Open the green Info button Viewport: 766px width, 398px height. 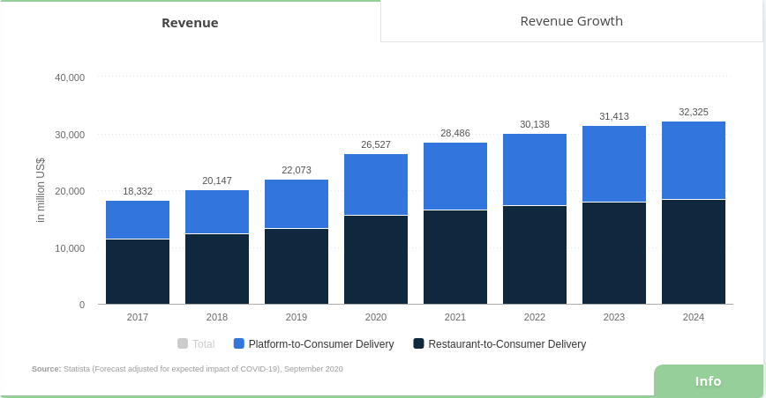point(709,380)
